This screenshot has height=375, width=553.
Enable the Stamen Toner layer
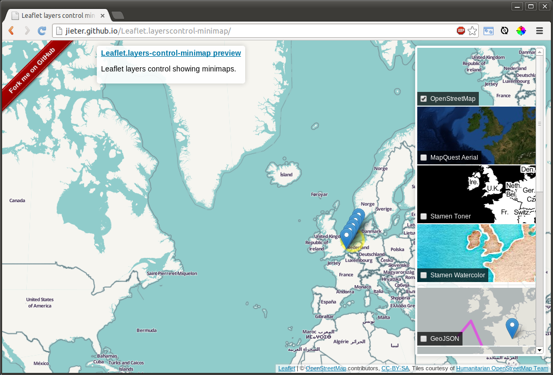pyautogui.click(x=423, y=216)
